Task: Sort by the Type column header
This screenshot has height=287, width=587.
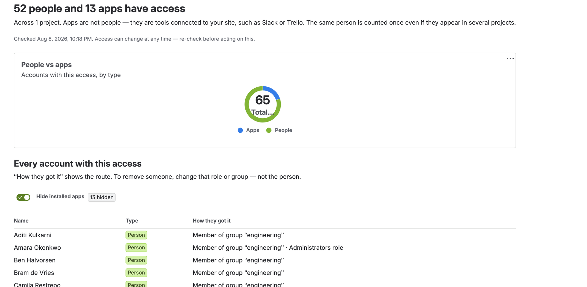Action: [x=132, y=221]
